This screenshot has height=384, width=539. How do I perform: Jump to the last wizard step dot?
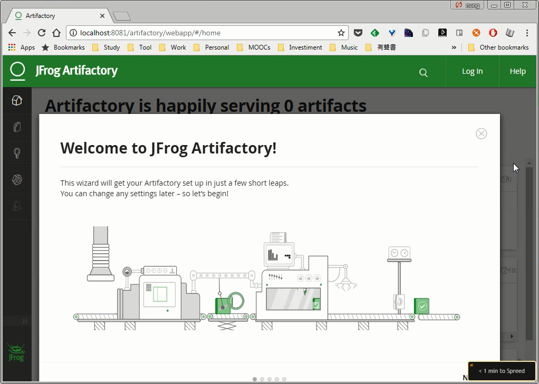tap(284, 379)
